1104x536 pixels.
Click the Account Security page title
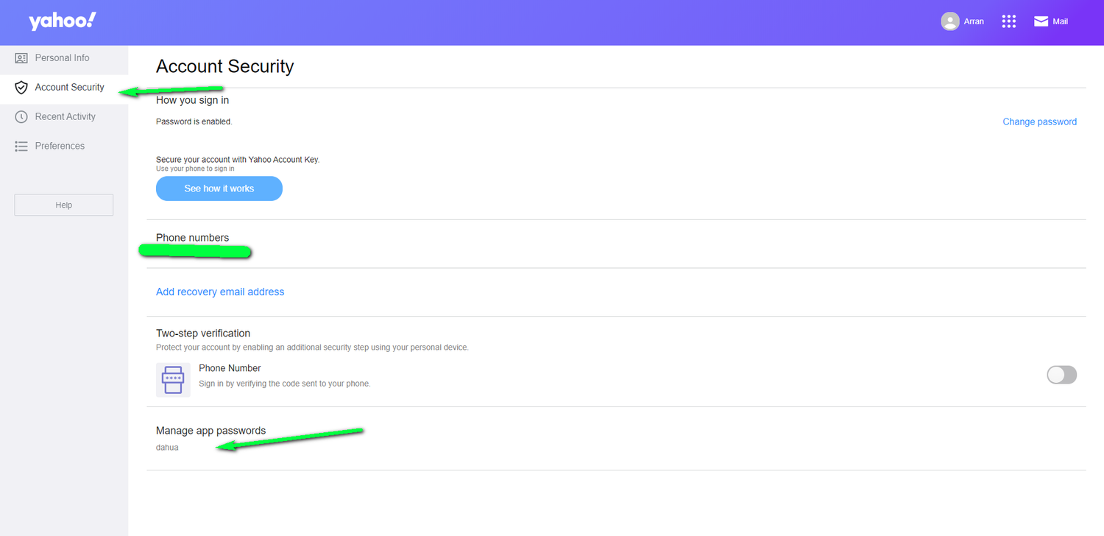pos(224,66)
